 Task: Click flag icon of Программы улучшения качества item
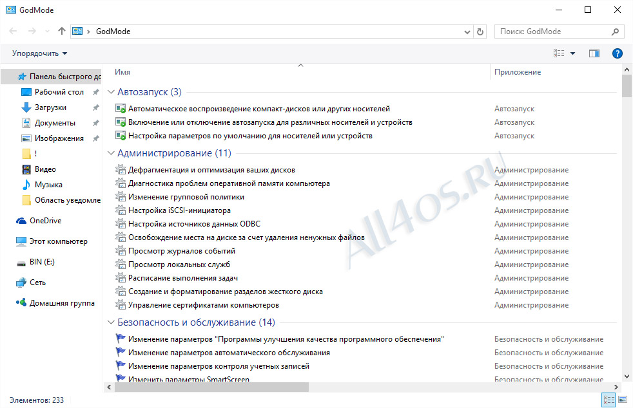tap(121, 338)
